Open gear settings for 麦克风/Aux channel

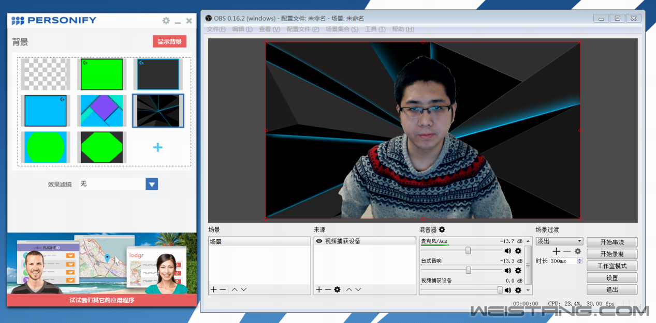pyautogui.click(x=518, y=251)
